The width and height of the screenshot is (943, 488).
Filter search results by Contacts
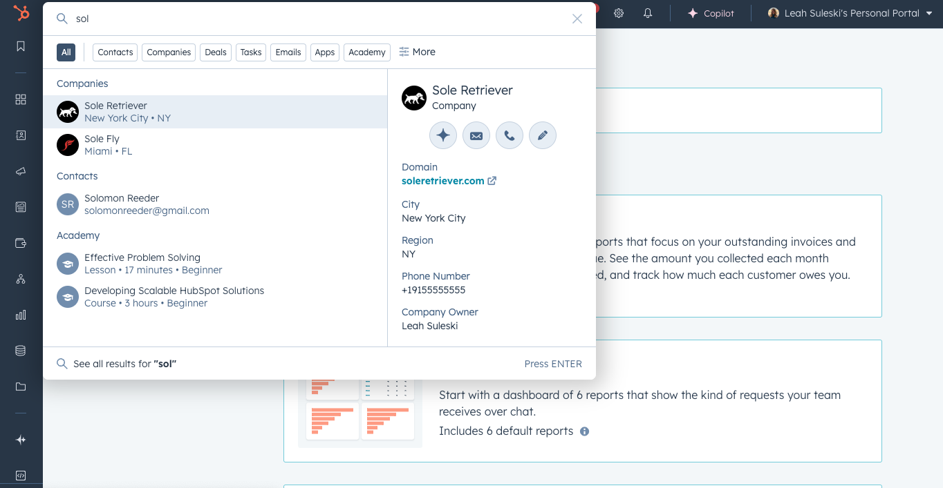[x=115, y=52]
